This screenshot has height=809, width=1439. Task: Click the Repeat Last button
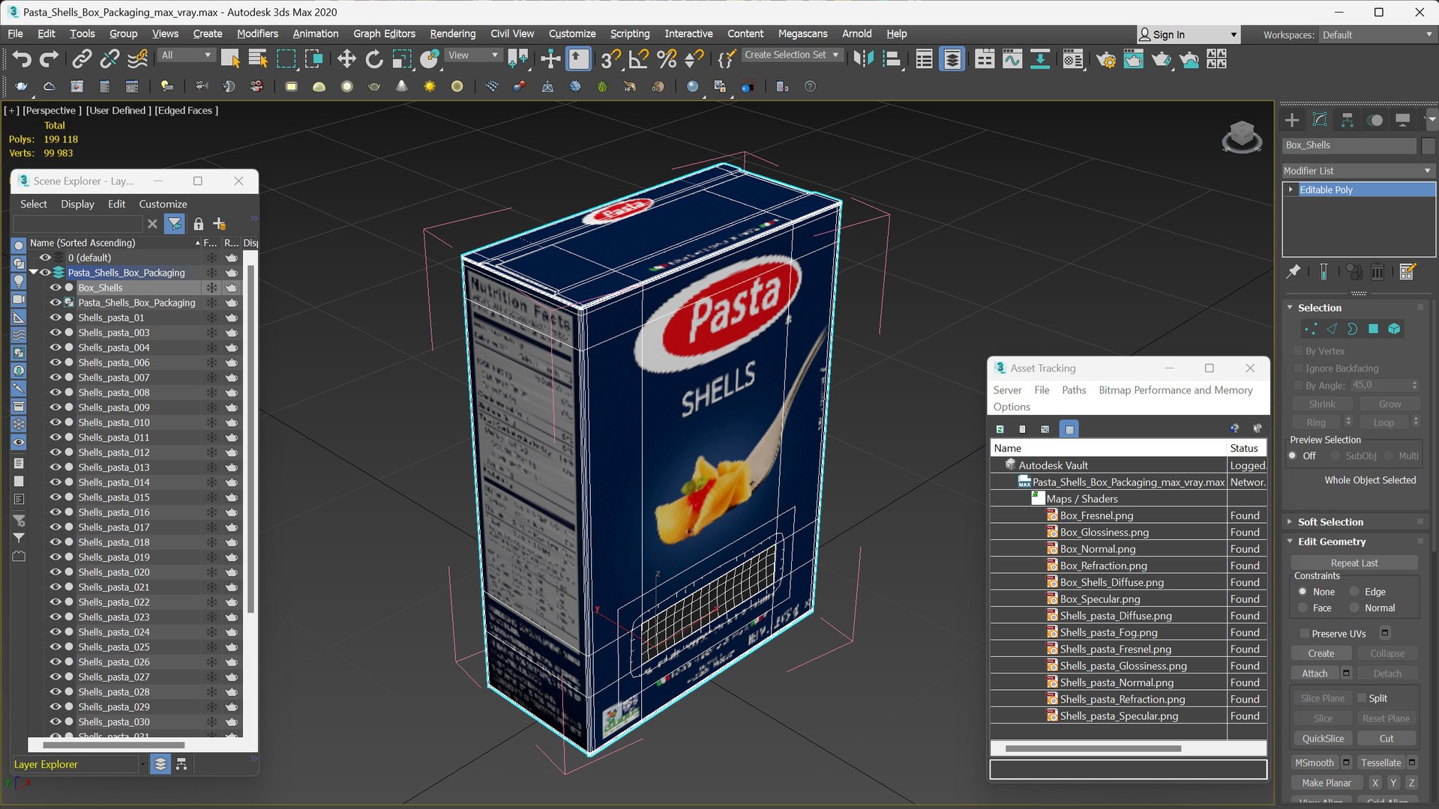click(1354, 563)
